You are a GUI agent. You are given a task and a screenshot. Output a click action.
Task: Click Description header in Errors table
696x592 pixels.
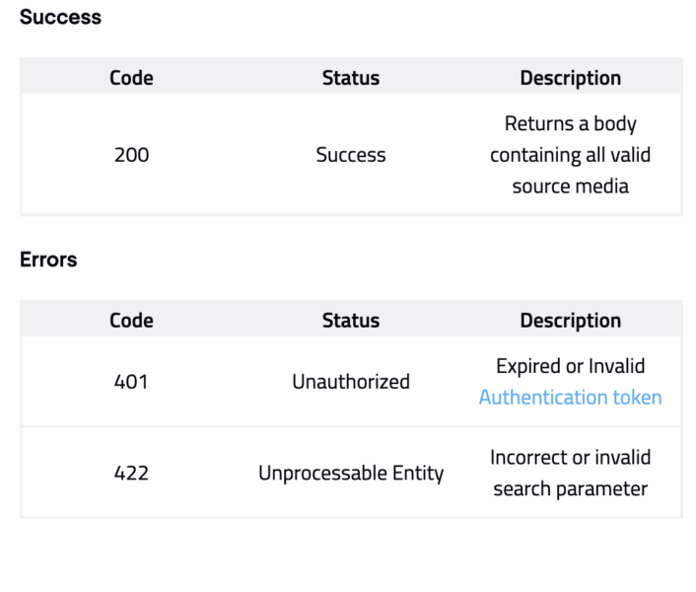tap(570, 320)
